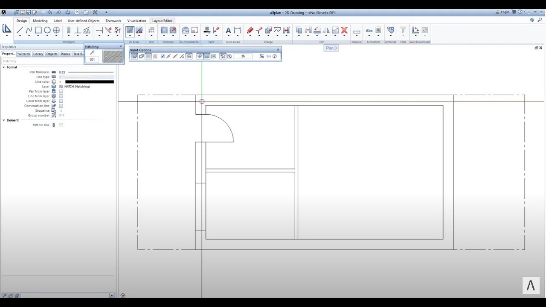Toggle Line from layer checkbox

(x=61, y=96)
